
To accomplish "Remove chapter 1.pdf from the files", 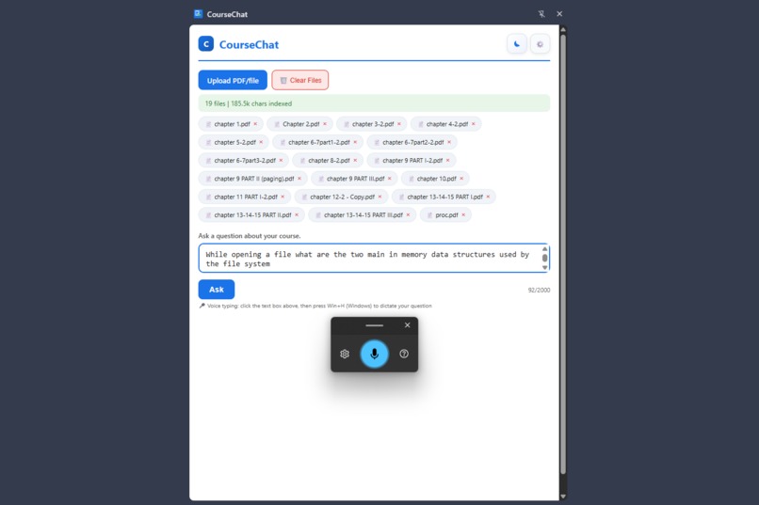I will (255, 124).
